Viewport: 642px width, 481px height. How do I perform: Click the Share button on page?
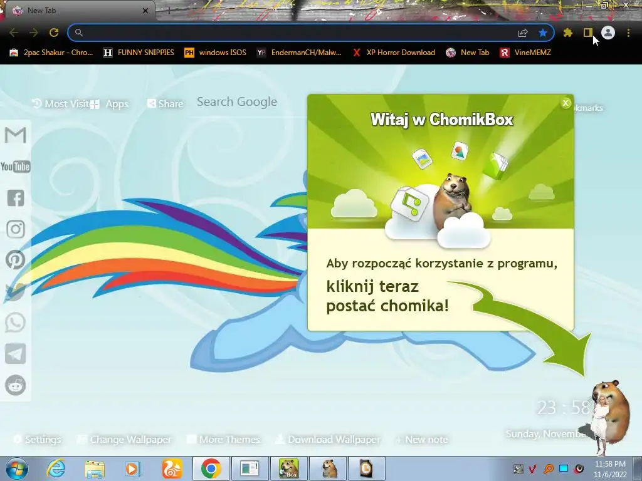click(x=166, y=104)
